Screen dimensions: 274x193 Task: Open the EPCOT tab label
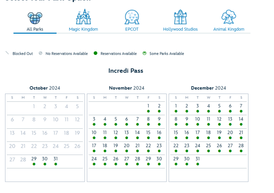click(132, 29)
